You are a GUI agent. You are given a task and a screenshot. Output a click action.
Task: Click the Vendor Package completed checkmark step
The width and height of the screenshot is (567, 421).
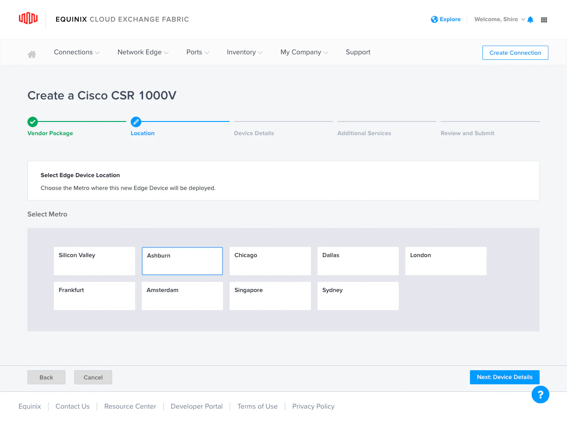tap(33, 122)
